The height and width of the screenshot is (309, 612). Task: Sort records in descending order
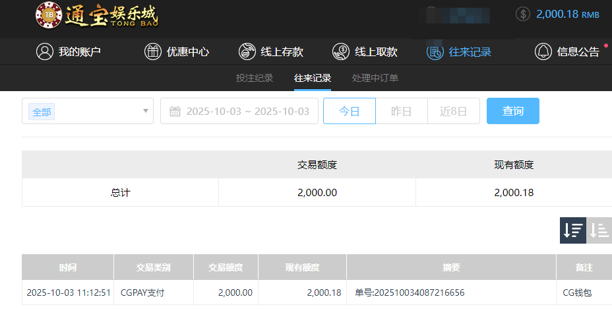click(572, 230)
